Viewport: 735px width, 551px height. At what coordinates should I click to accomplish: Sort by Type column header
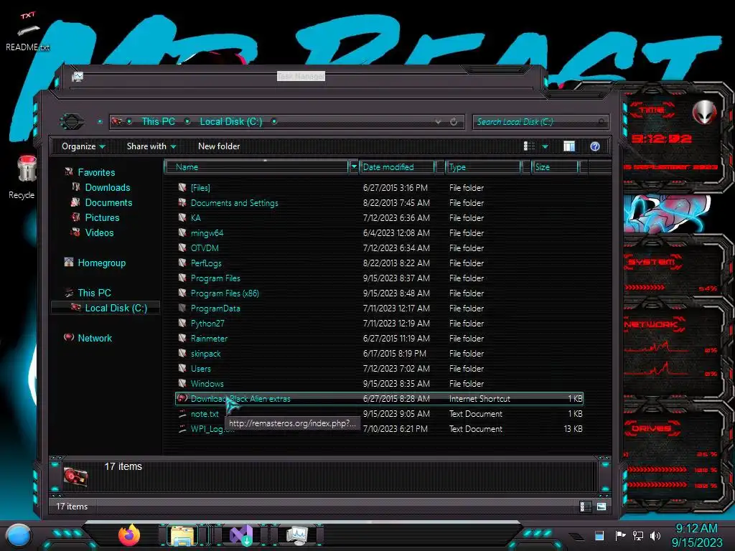coord(483,166)
